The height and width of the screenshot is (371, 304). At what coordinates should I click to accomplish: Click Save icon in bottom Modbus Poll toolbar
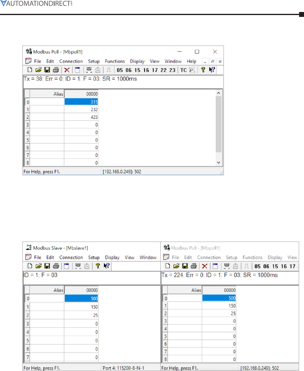tap(185, 266)
